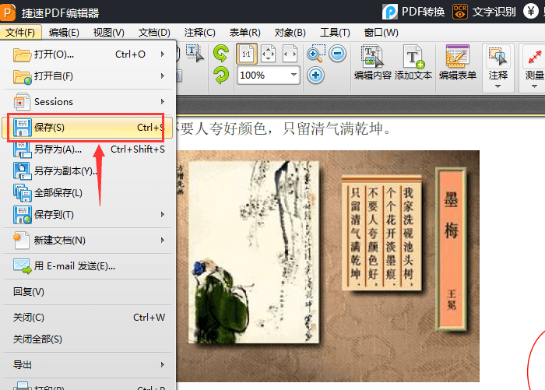Screen dimensions: 545x390
Task: Click the poem text line above image
Action: tap(283, 128)
